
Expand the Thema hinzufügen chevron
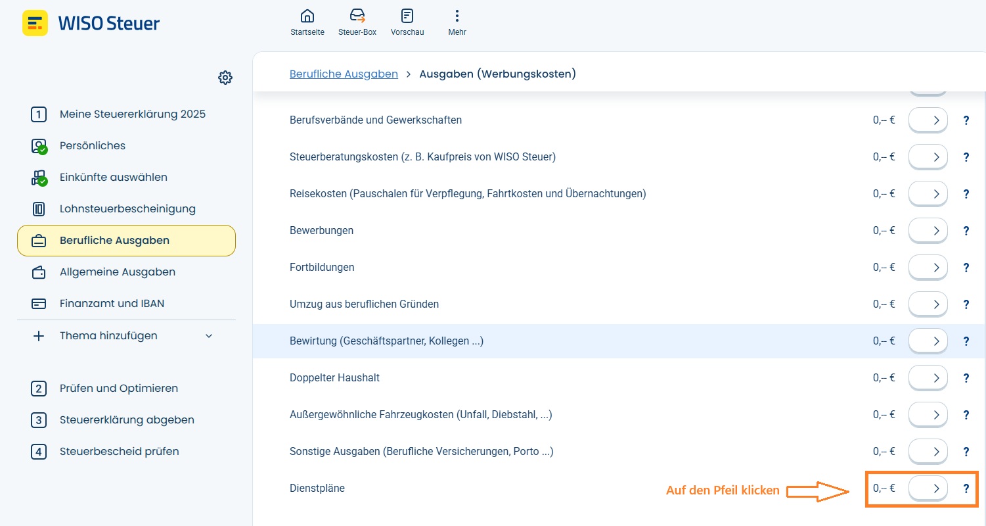[209, 336]
